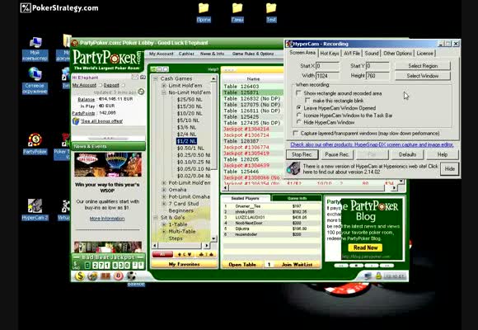Click the envelope icon beside Hi E1ephant
Viewport: 478px width, 330px height.
134,78
